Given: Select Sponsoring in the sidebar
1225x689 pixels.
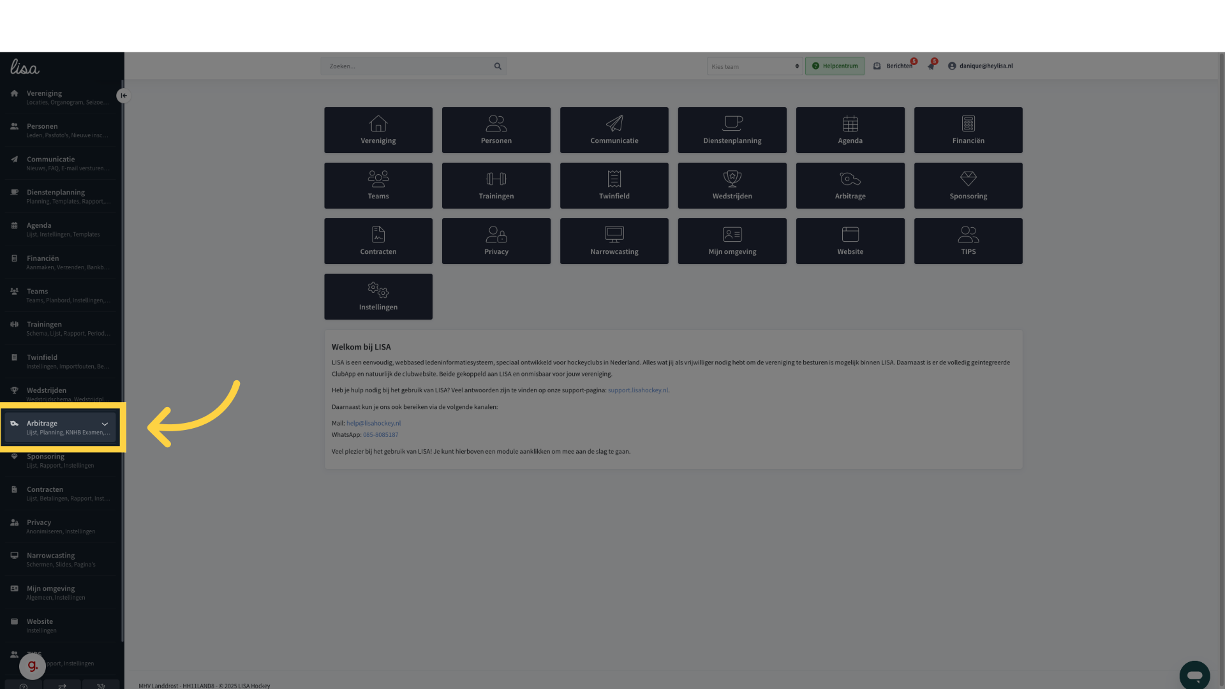Looking at the screenshot, I should point(61,461).
